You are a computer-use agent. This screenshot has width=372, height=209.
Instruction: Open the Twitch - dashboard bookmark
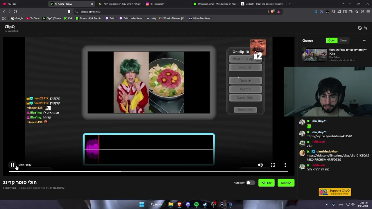click(131, 18)
